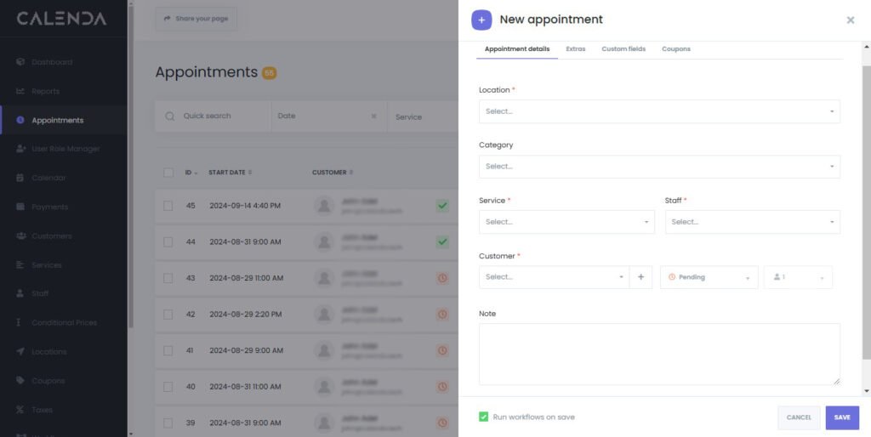Clear the Date filter with X icon
This screenshot has height=437, width=871.
373,116
